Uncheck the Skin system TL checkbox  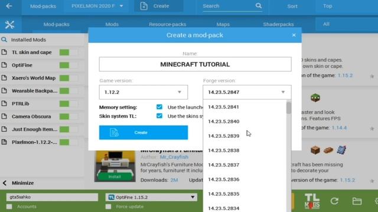point(159,116)
